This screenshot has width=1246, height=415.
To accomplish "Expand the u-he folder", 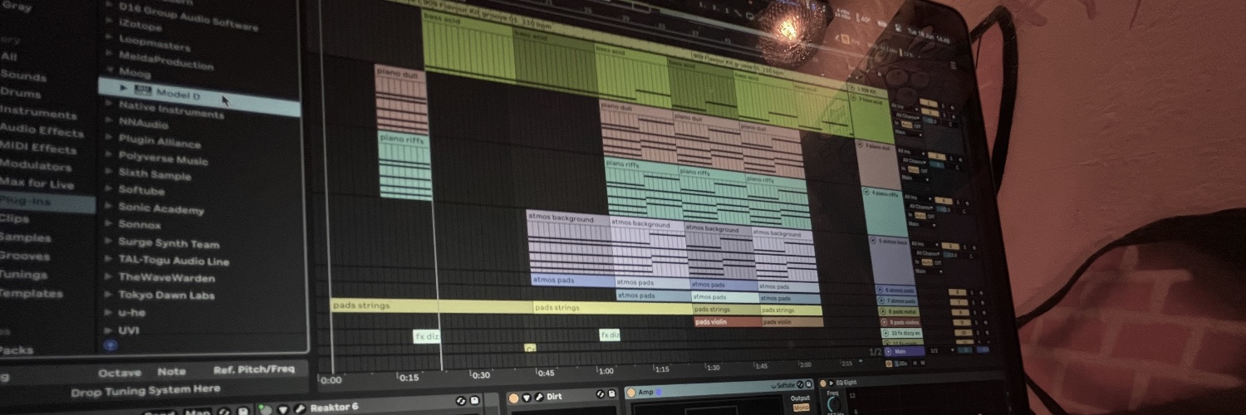I will [108, 312].
